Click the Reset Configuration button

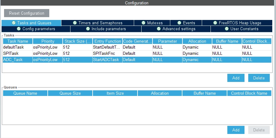pos(27,13)
